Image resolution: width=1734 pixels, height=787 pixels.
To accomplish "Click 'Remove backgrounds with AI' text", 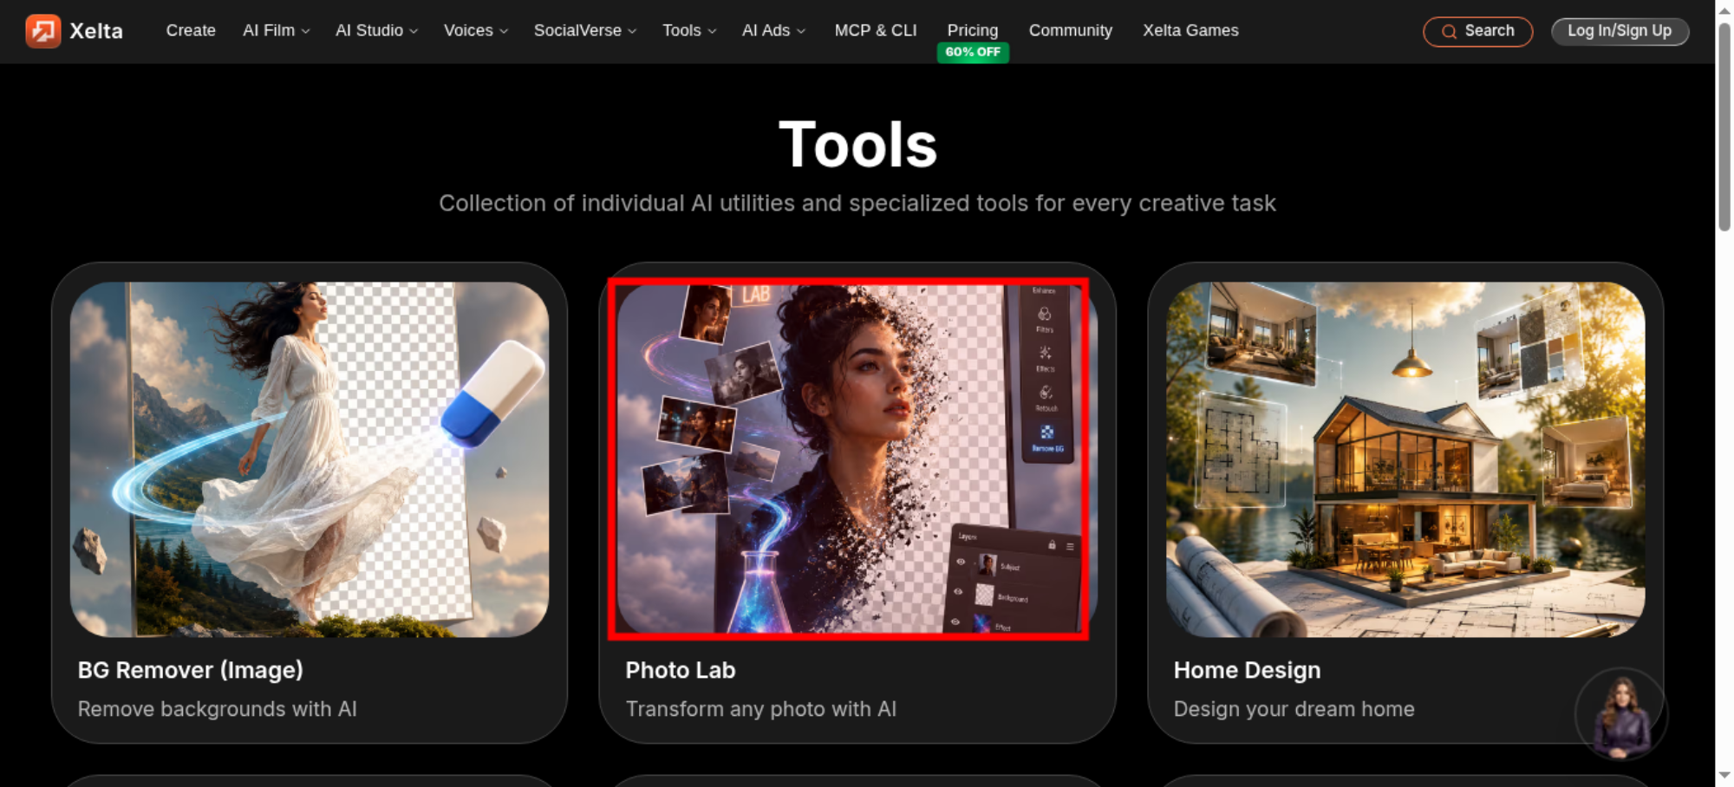I will [x=218, y=709].
